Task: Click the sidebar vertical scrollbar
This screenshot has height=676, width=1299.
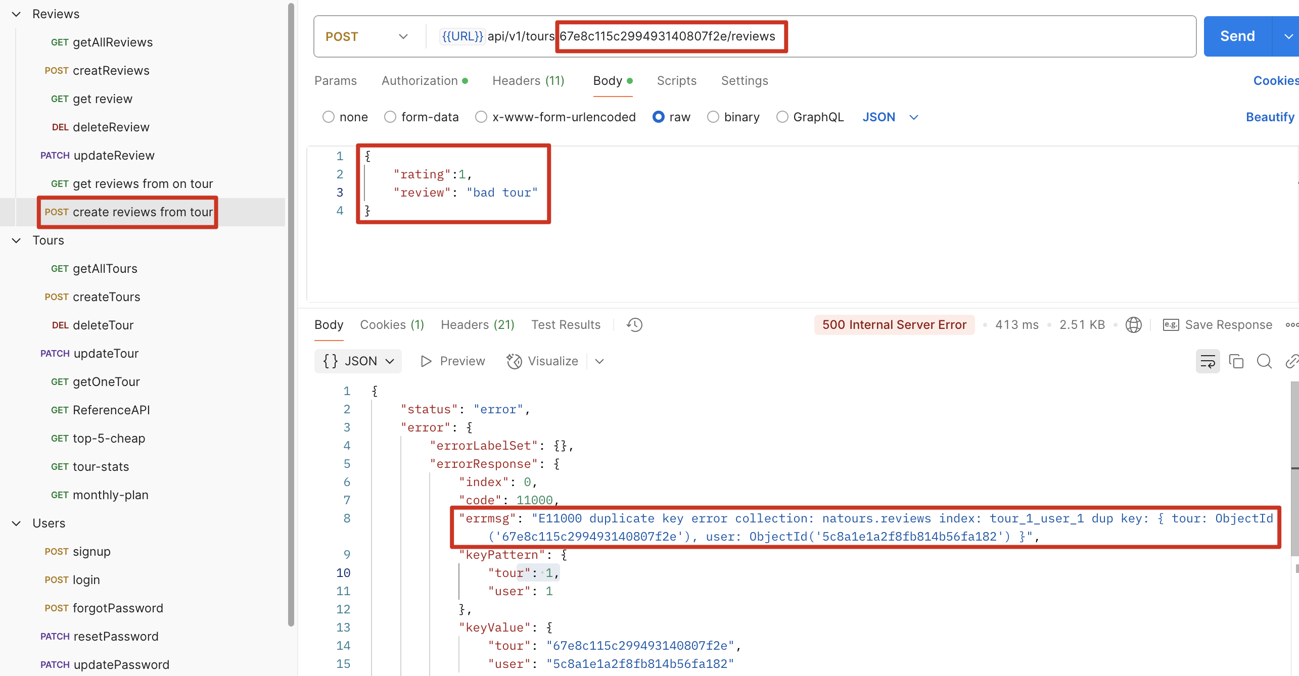Action: (291, 313)
